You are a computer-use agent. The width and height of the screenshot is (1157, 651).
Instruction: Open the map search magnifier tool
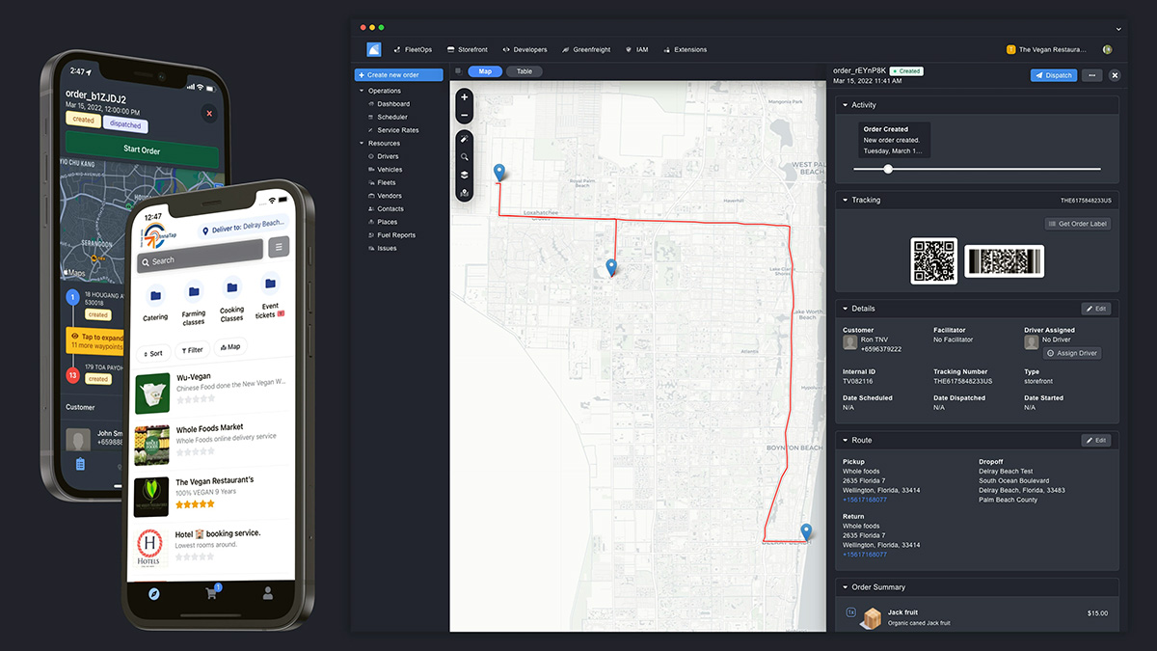tap(465, 157)
